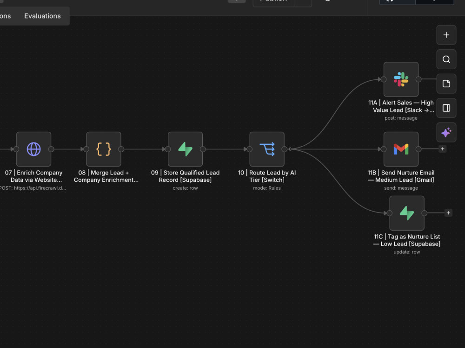Open the Evaluations tab
The width and height of the screenshot is (465, 348).
pyautogui.click(x=42, y=16)
